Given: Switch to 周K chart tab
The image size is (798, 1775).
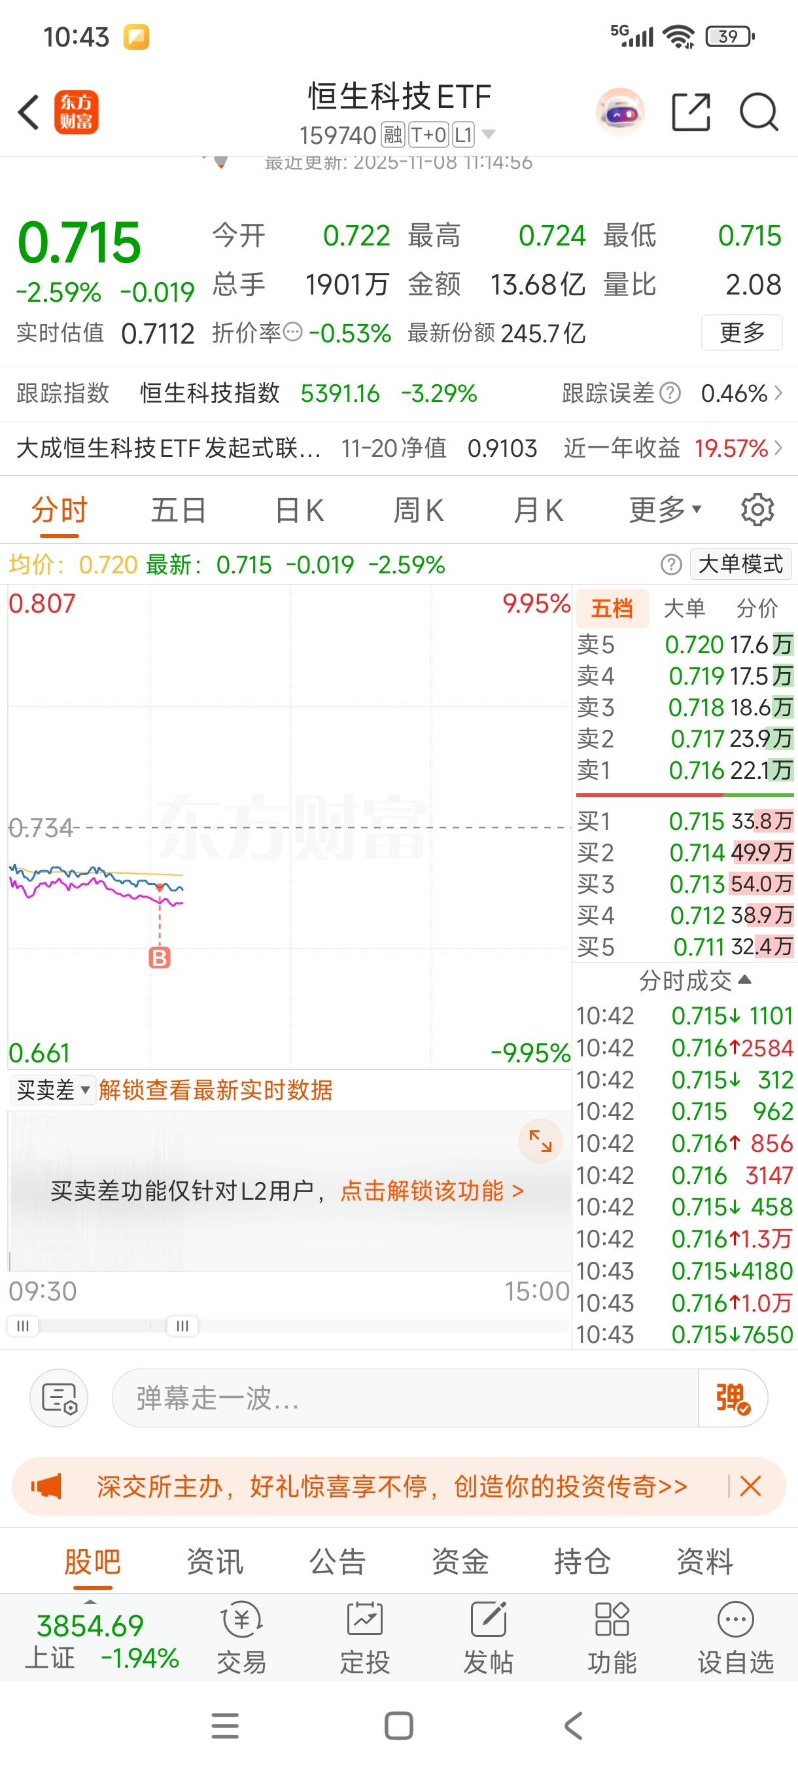Looking at the screenshot, I should tap(418, 511).
